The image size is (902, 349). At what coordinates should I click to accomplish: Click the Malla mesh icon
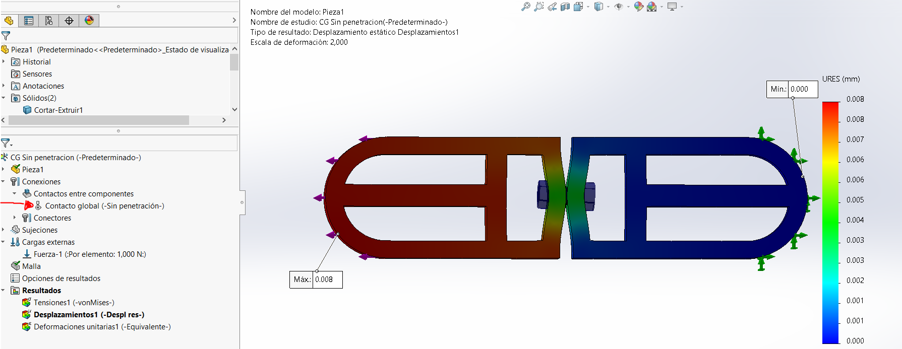16,266
